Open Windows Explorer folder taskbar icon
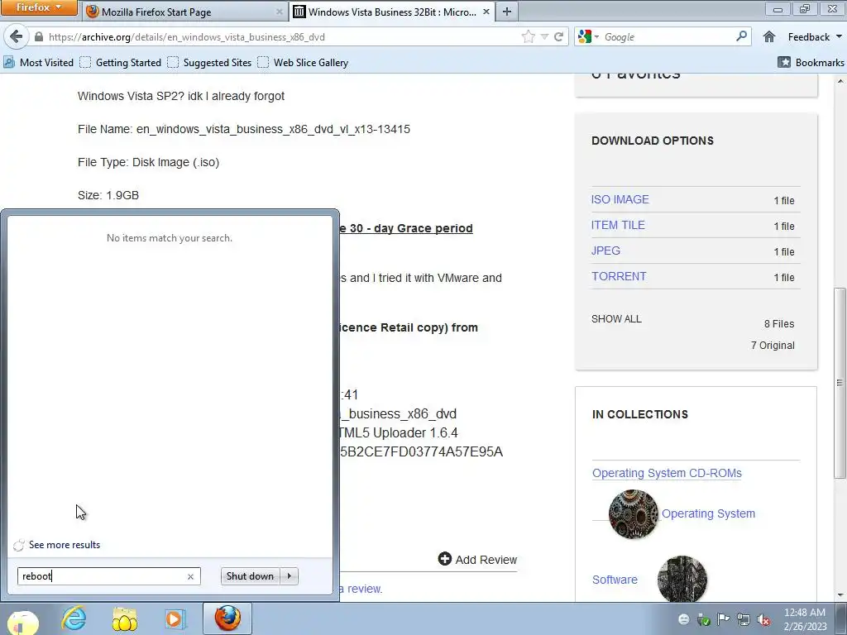Viewport: 847px width, 635px height. (124, 619)
